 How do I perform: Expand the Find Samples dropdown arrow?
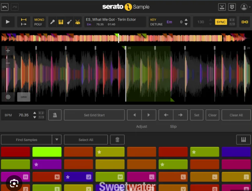57,140
